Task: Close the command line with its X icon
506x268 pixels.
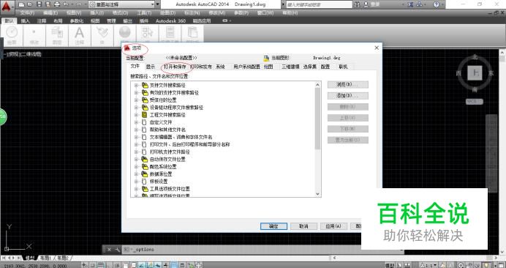Action: 109,249
